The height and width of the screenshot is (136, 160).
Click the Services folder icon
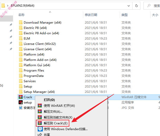pyautogui.click(x=21, y=81)
